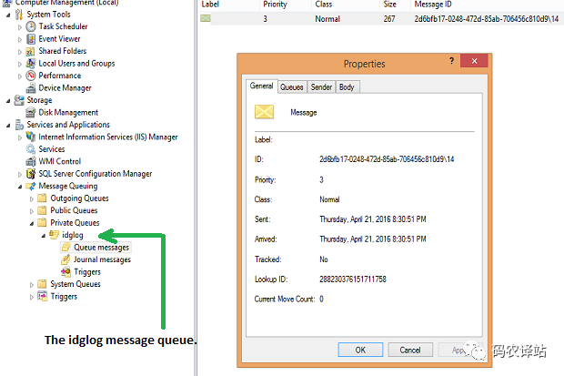This screenshot has width=564, height=376.
Task: Select the Queue messages tree item
Action: tap(102, 247)
